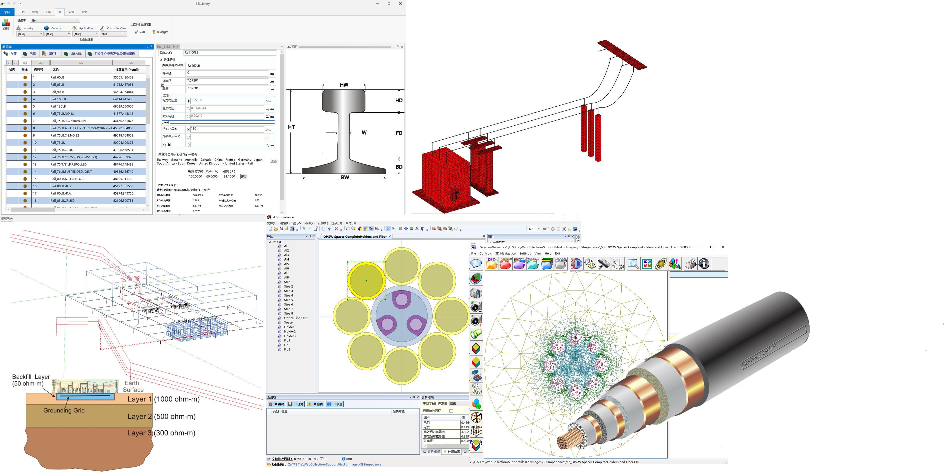Click the scissors Cut icon in SESImpedance
The width and height of the screenshot is (944, 473).
pos(329,229)
